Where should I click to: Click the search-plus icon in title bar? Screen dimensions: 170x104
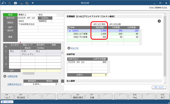[x=4, y=3]
